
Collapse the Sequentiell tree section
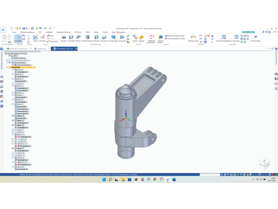tap(7, 67)
